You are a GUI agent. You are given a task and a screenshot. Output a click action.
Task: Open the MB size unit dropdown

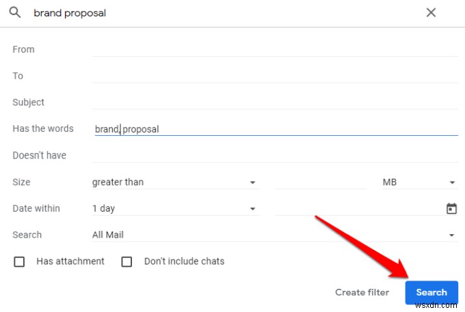tap(420, 182)
